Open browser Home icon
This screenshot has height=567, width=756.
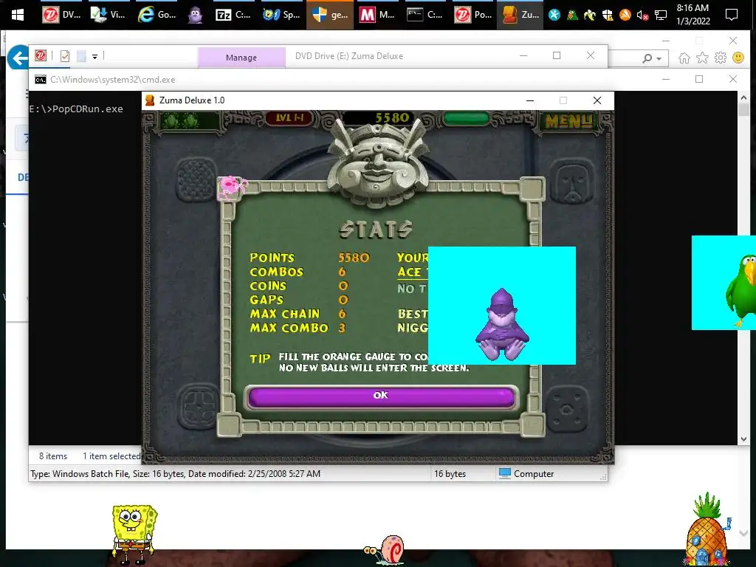[x=684, y=58]
